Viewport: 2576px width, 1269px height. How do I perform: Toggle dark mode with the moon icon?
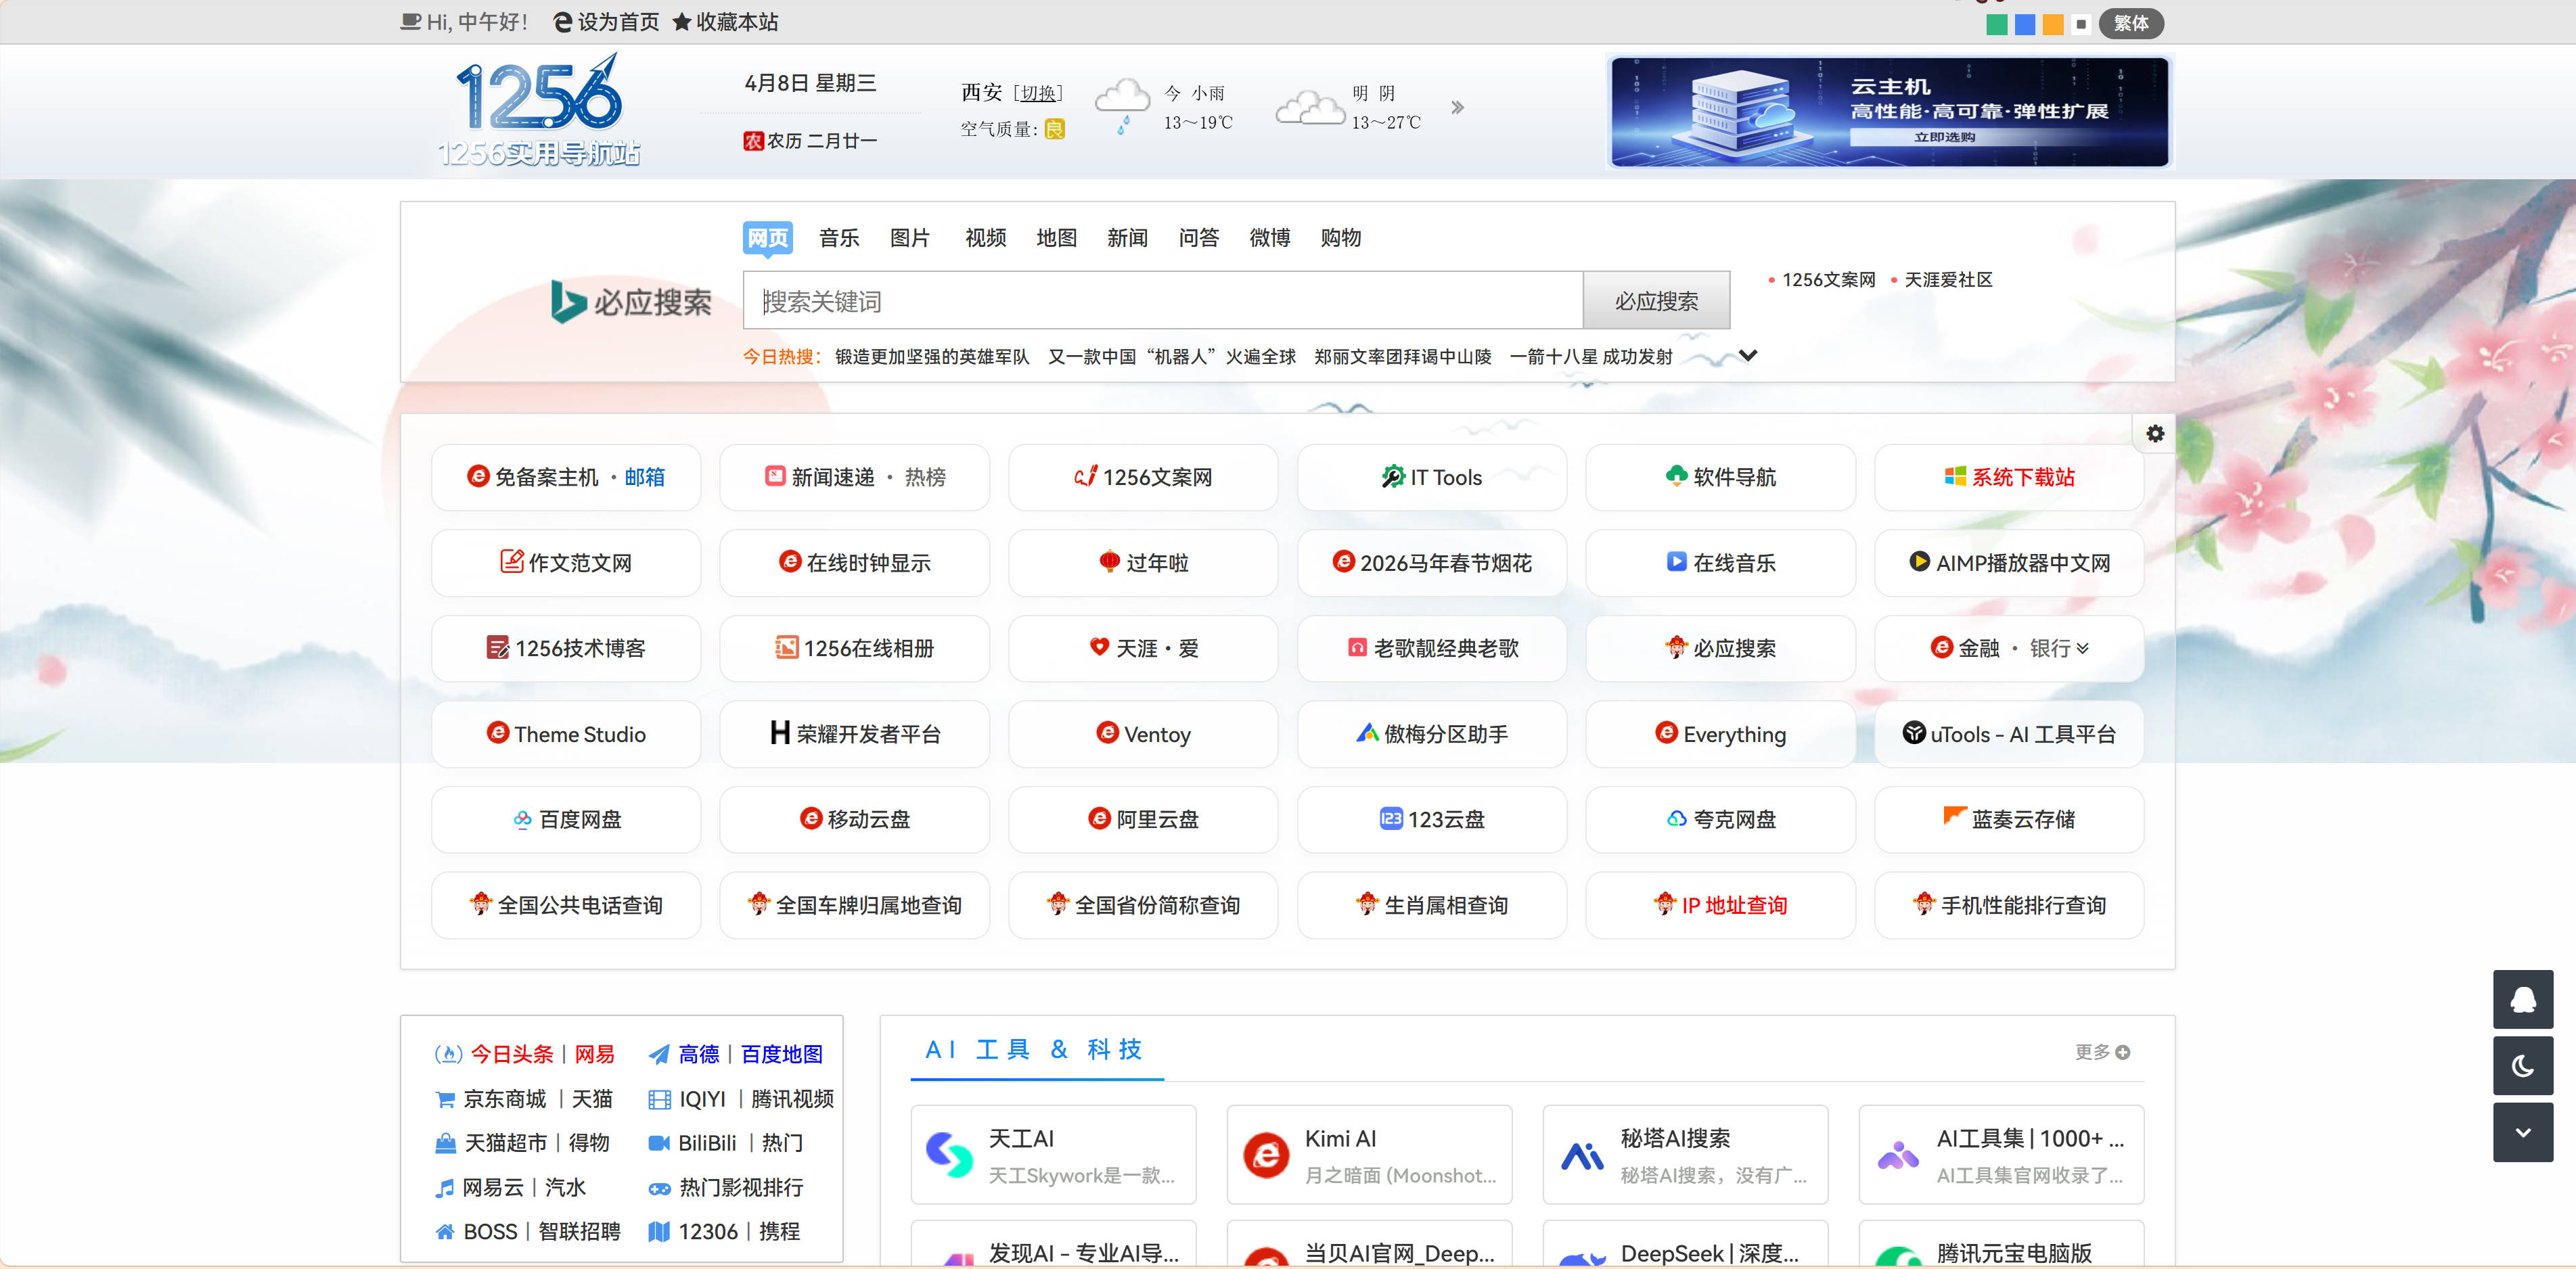[2522, 1066]
